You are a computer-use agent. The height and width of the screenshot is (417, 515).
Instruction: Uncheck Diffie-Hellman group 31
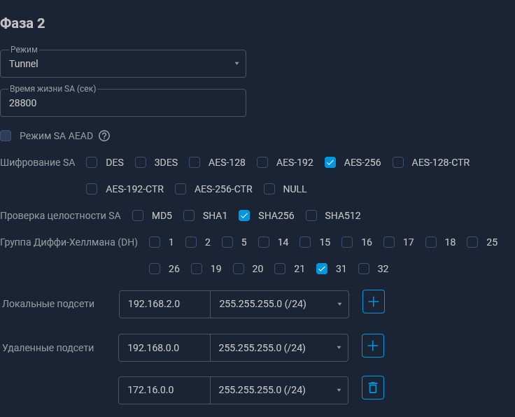pos(322,269)
